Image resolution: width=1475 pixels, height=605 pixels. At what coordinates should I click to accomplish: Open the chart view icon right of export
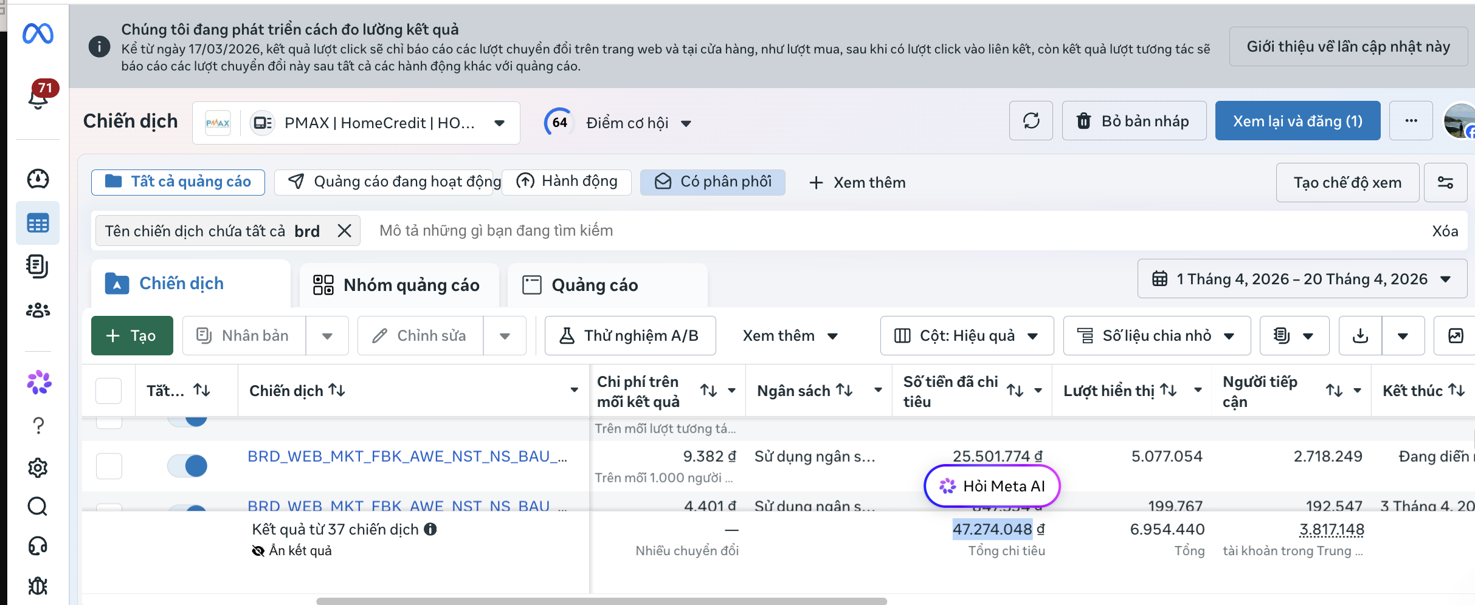pyautogui.click(x=1456, y=335)
